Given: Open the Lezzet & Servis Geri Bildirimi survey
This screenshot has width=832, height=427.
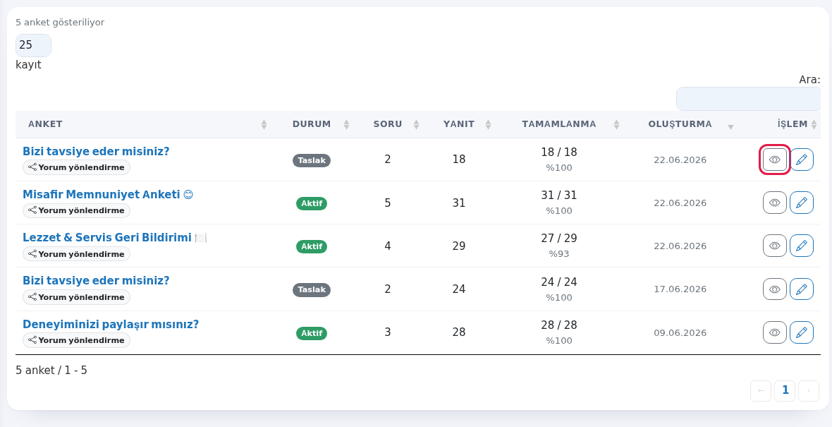Looking at the screenshot, I should [x=114, y=237].
